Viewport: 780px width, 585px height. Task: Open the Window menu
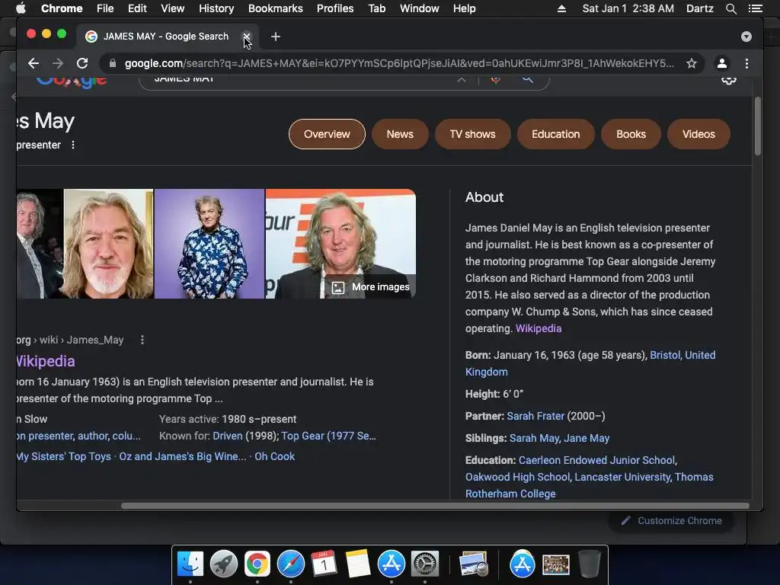point(420,8)
